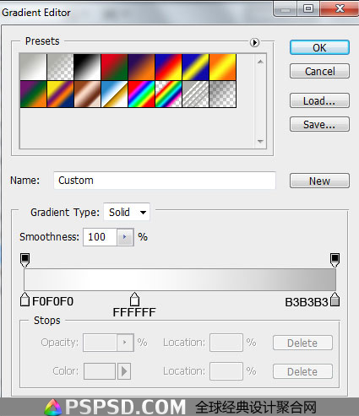Choose the transparent stripes gradient preset
Screen dimensions: 359x416
195,94
